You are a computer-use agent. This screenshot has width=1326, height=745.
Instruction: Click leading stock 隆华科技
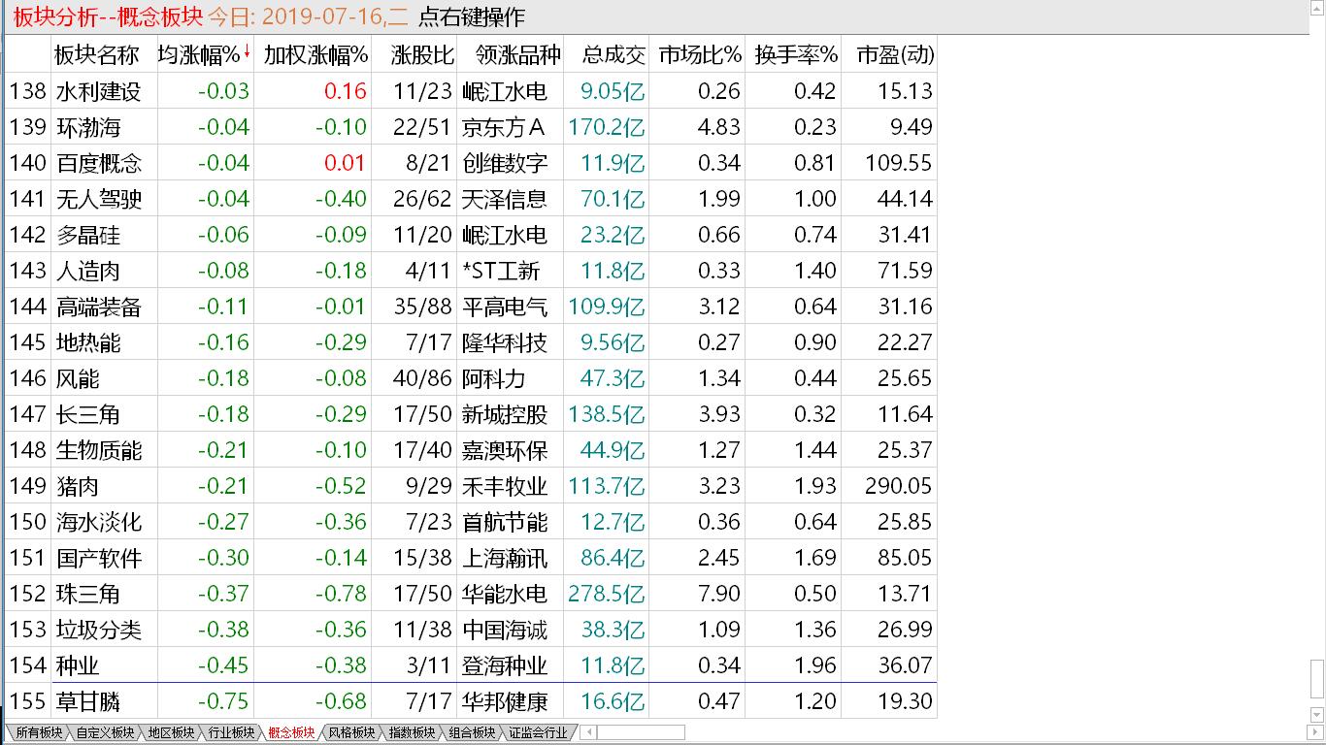coord(505,342)
